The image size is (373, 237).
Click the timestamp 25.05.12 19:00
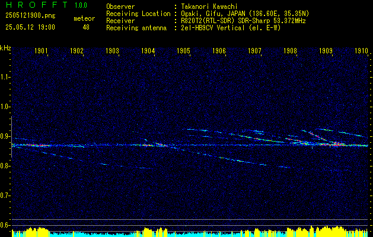click(x=30, y=27)
